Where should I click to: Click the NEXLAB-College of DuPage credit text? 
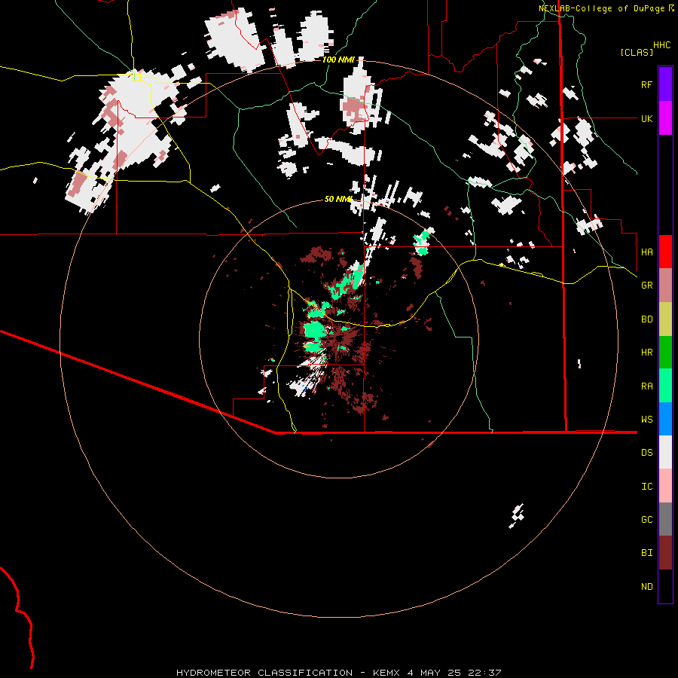tap(601, 8)
